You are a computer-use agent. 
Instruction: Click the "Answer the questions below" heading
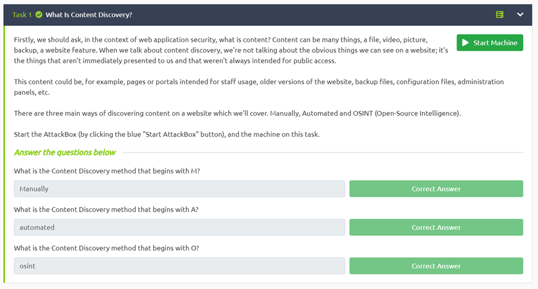65,152
